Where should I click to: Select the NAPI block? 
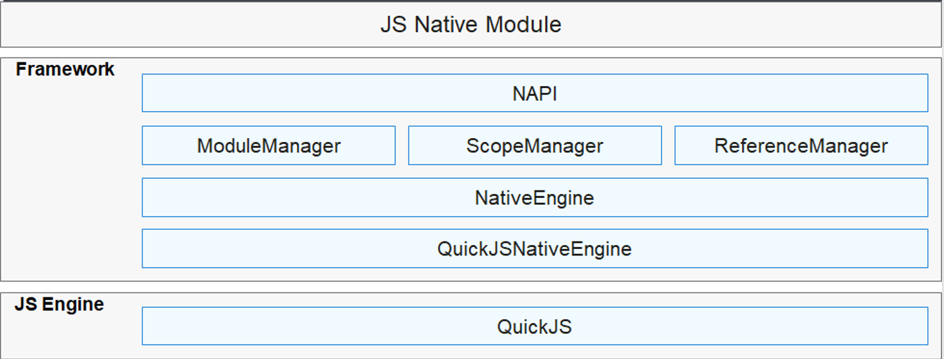(x=535, y=93)
